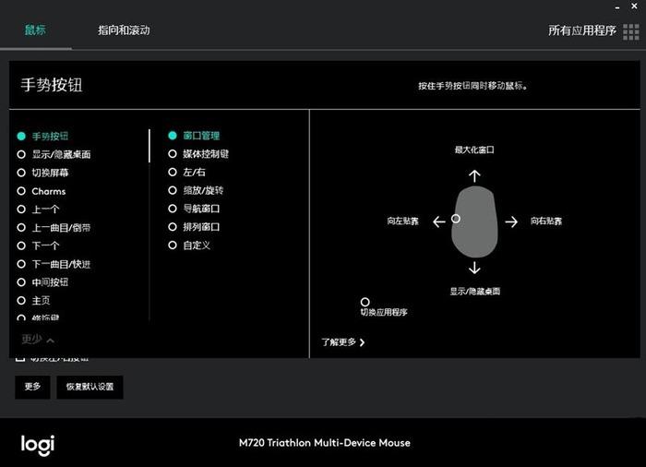Click the 最大化窗口 label
646x467 pixels.
[x=474, y=150]
